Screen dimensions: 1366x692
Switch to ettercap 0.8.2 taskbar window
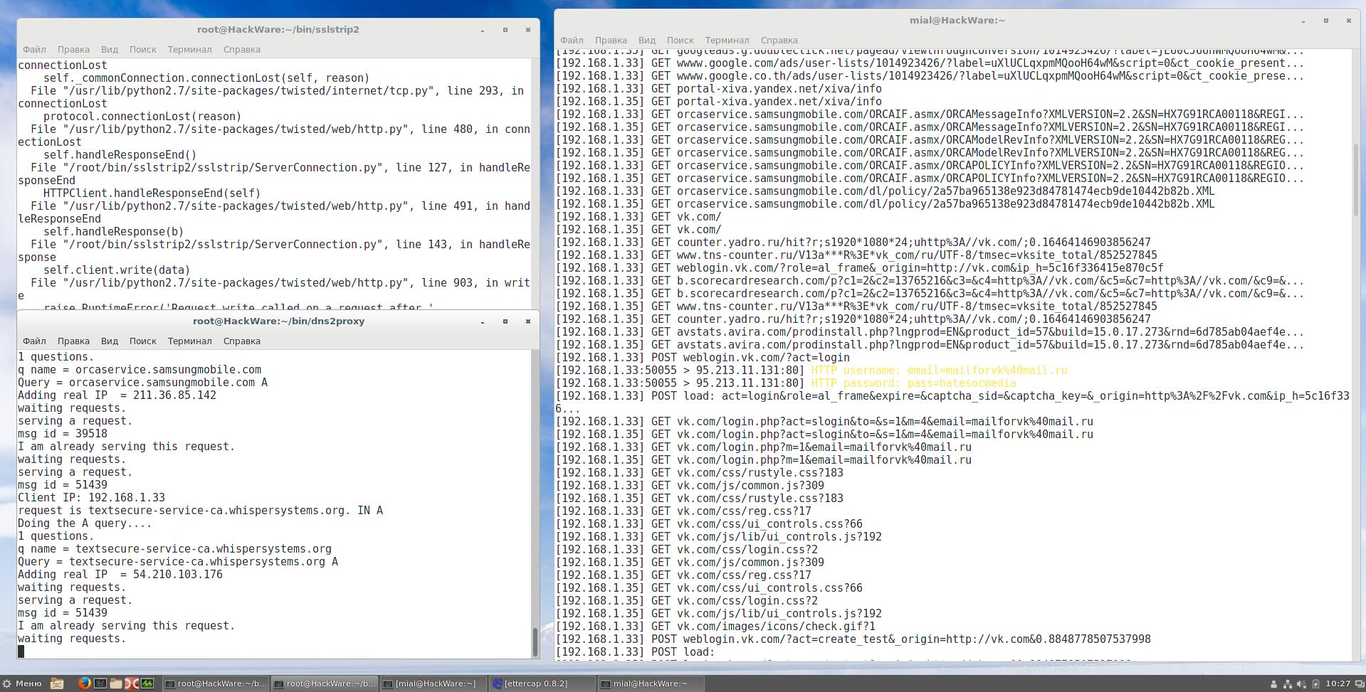click(x=541, y=683)
